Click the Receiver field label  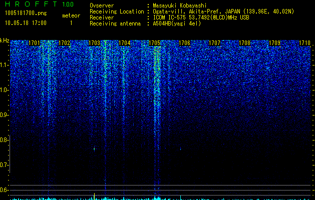[102, 17]
